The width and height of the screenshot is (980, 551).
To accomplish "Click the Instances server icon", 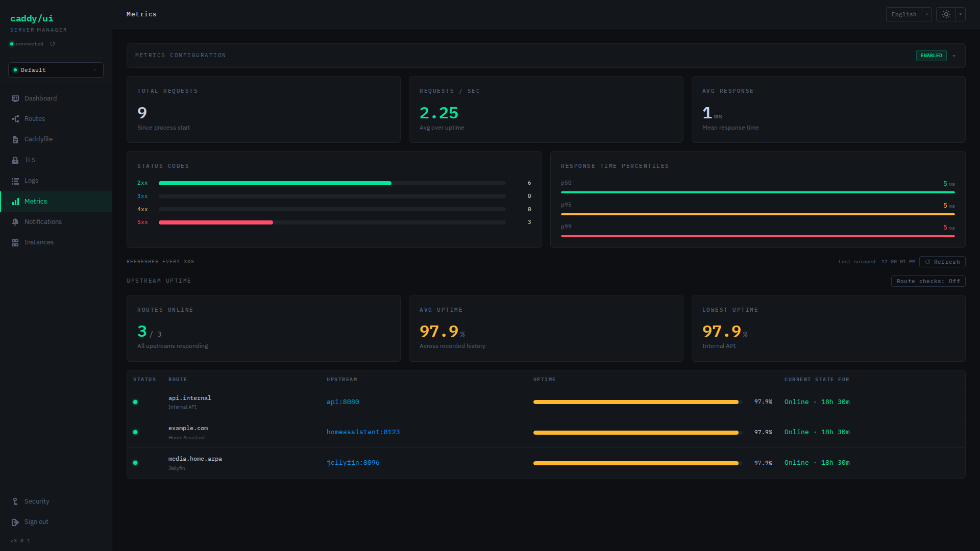I will click(x=15, y=242).
